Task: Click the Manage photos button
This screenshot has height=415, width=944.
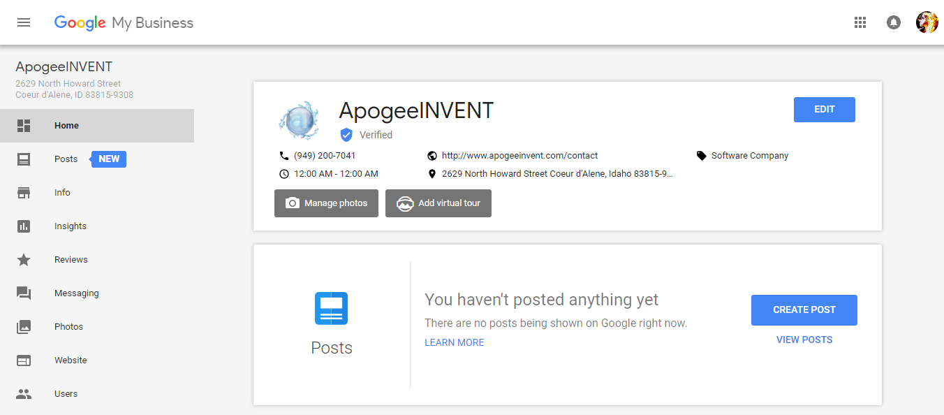Action: tap(326, 203)
